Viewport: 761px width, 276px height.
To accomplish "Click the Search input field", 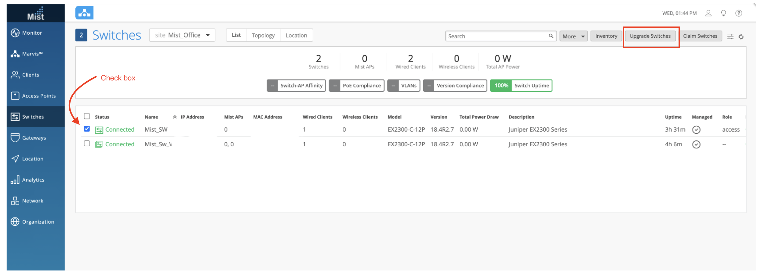I will (501, 36).
